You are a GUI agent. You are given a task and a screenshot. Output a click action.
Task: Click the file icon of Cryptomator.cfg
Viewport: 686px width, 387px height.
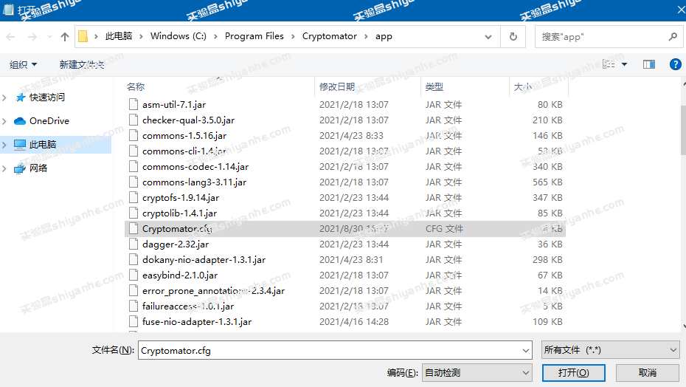click(134, 229)
